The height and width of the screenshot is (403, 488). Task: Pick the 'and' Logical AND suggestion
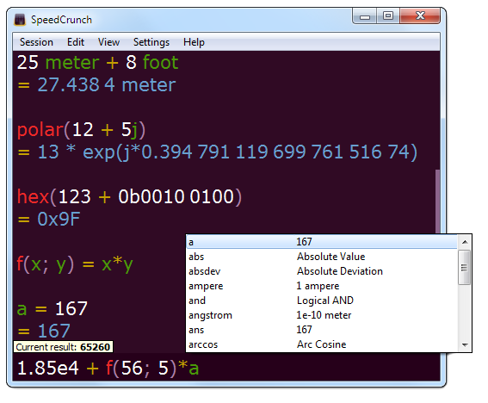point(322,301)
